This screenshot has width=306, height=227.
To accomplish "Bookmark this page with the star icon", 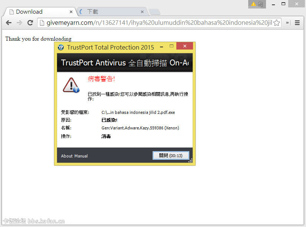I will coord(276,23).
